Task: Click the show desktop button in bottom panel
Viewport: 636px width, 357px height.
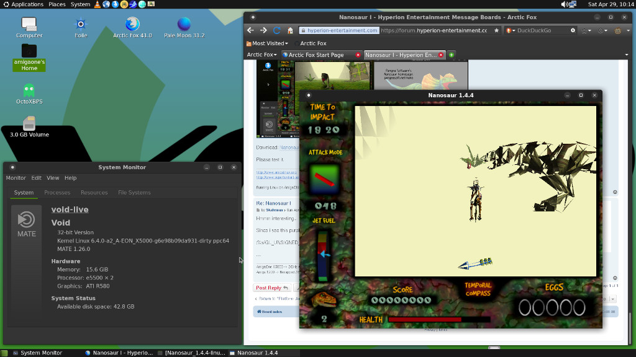Action: 4,353
